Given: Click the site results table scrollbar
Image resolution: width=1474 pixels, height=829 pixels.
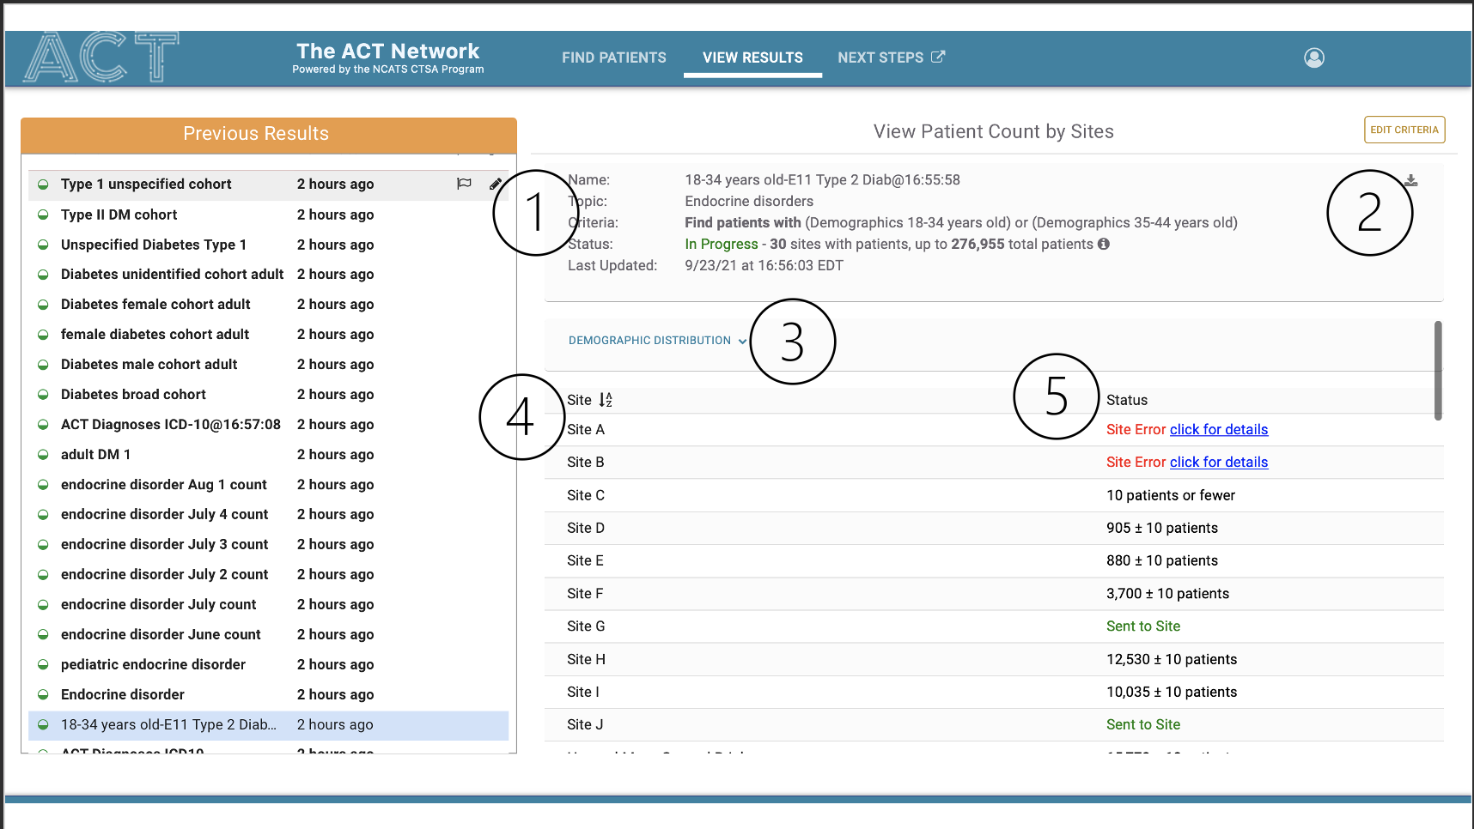Looking at the screenshot, I should 1437,371.
